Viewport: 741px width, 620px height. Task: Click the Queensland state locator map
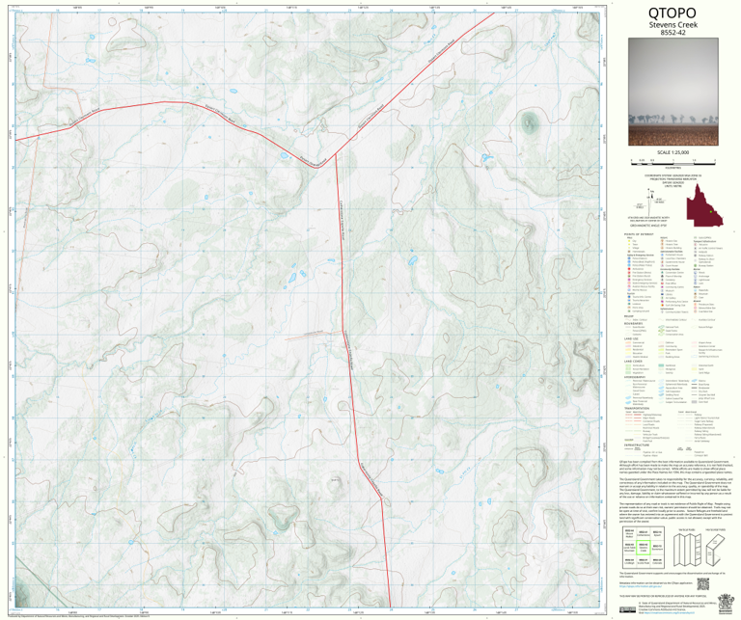tap(704, 206)
